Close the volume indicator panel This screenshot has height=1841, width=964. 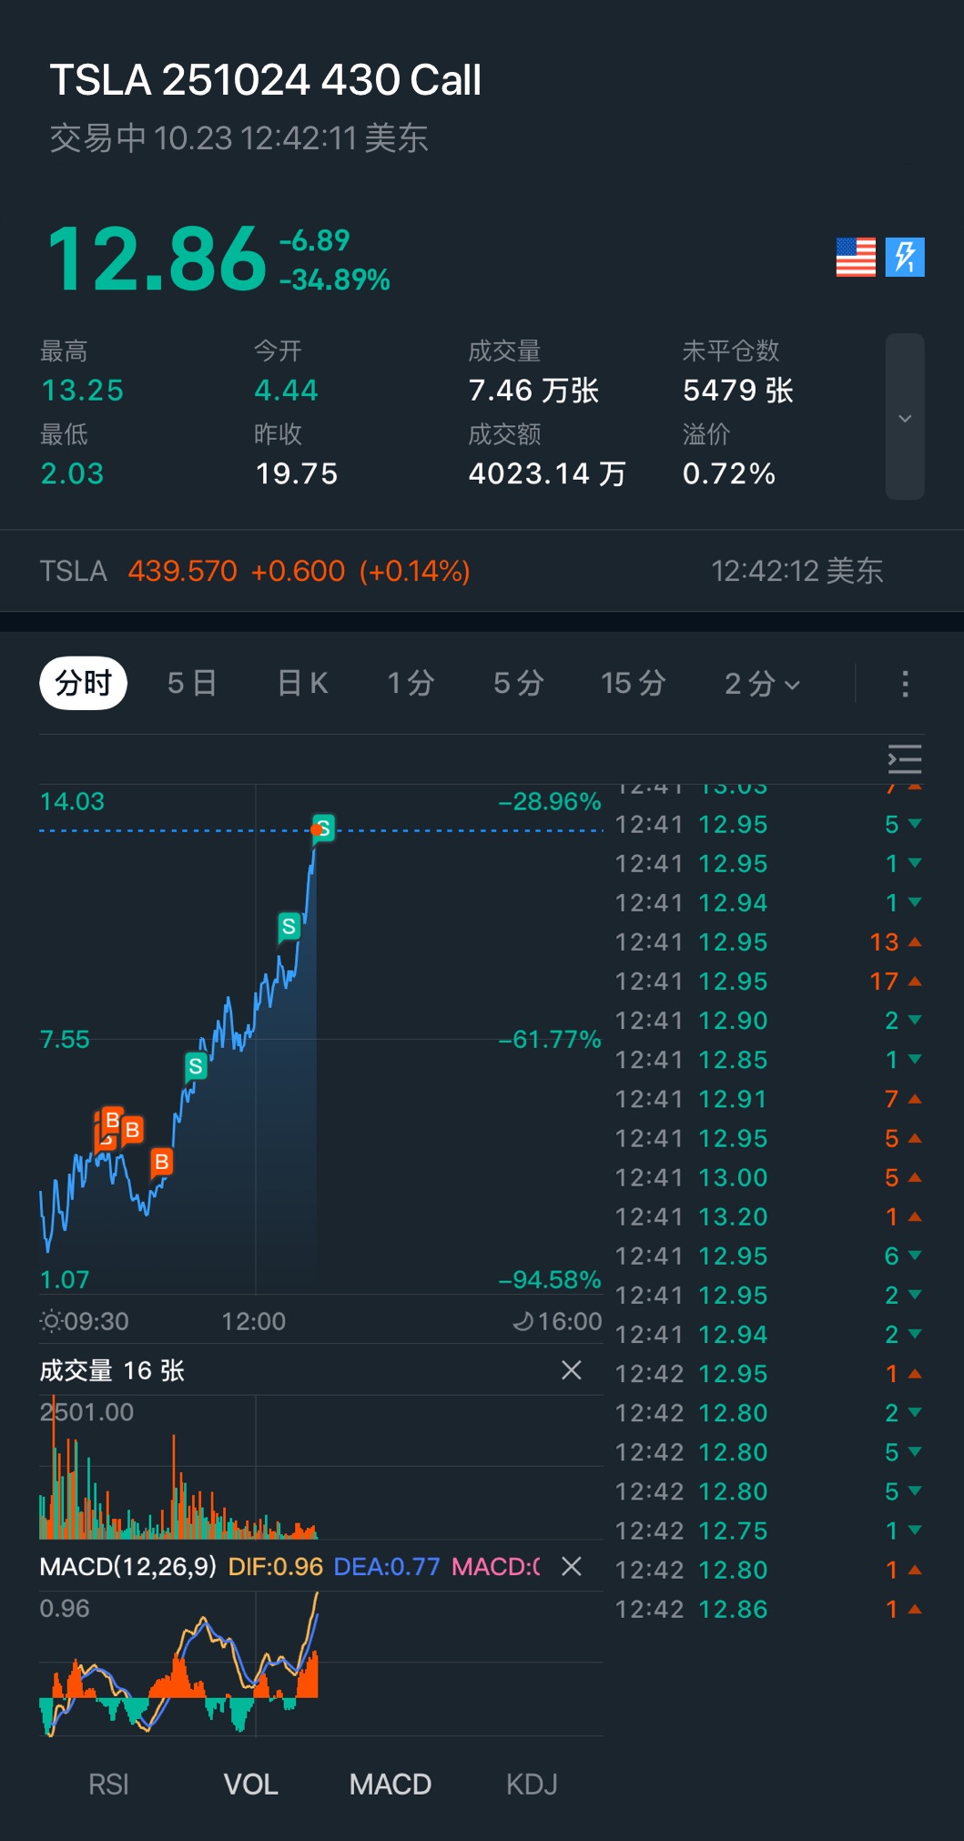[571, 1370]
